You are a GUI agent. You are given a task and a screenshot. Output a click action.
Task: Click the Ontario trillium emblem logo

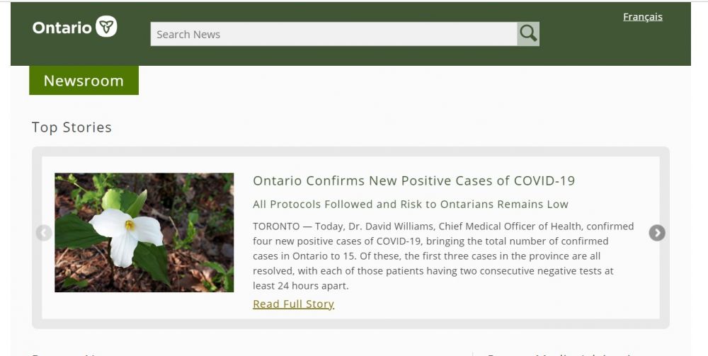(x=106, y=27)
